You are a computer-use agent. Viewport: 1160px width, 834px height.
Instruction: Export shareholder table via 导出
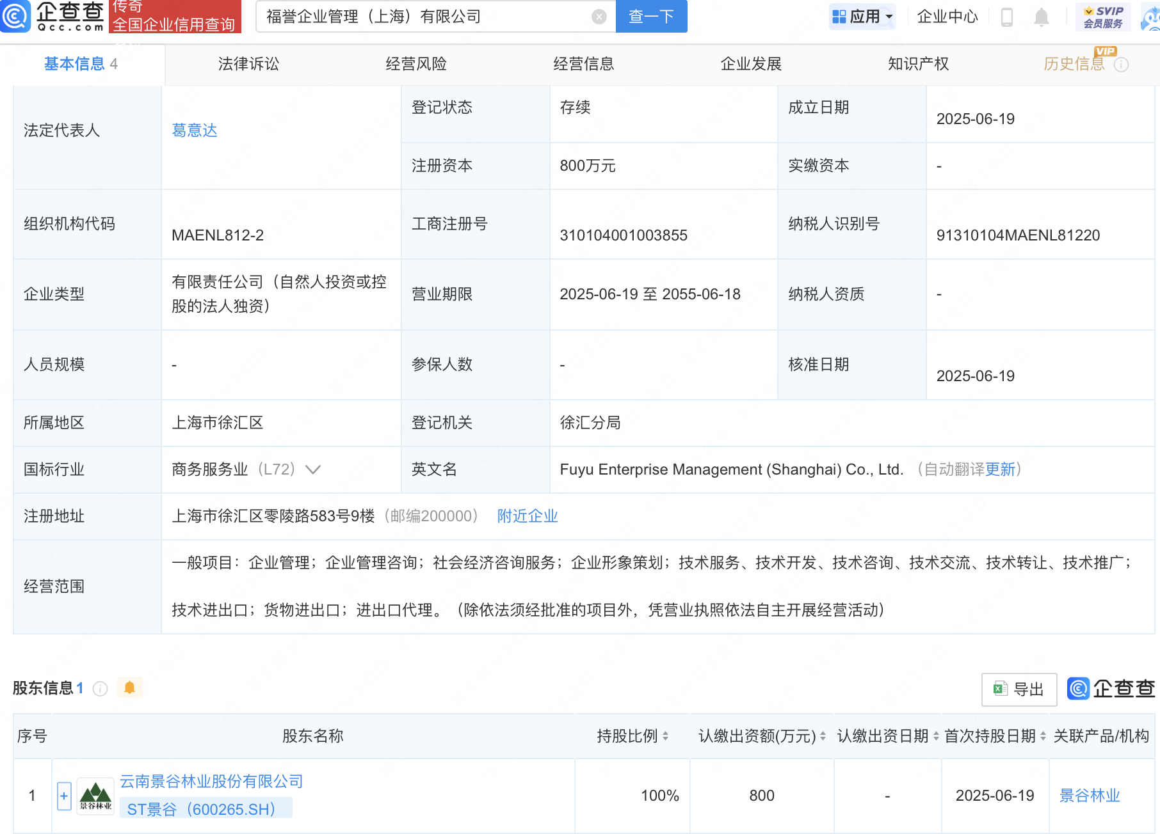[1019, 689]
